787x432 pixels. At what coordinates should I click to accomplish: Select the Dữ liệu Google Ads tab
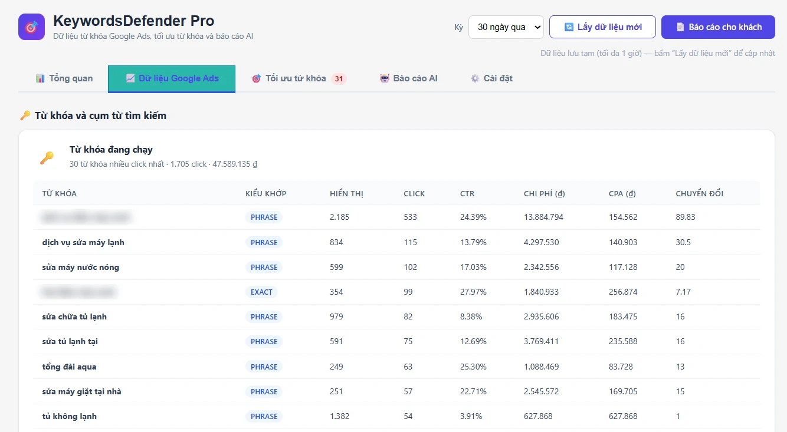[x=172, y=79]
